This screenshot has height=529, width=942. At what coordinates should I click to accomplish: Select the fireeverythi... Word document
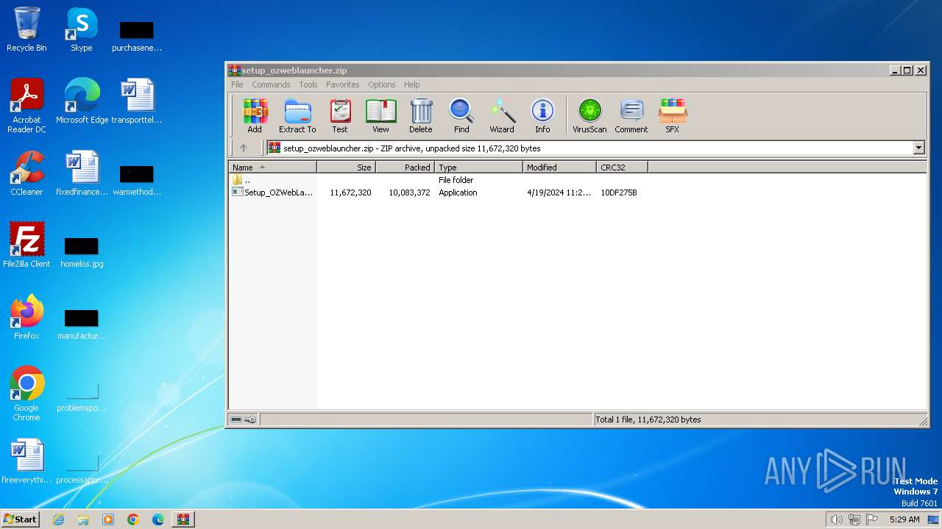click(x=26, y=461)
